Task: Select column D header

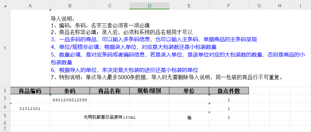Action: pyautogui.click(x=149, y=6)
